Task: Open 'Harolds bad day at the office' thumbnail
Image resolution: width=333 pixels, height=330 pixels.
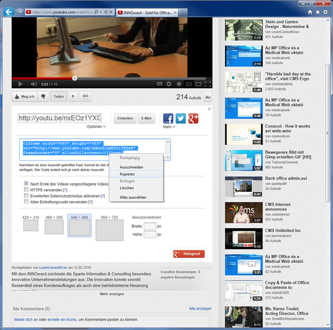Action: [244, 82]
